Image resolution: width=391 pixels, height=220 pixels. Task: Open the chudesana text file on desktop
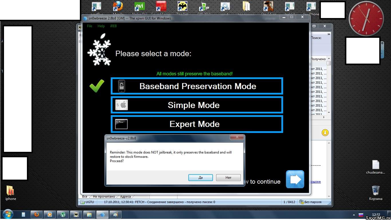[376, 166]
